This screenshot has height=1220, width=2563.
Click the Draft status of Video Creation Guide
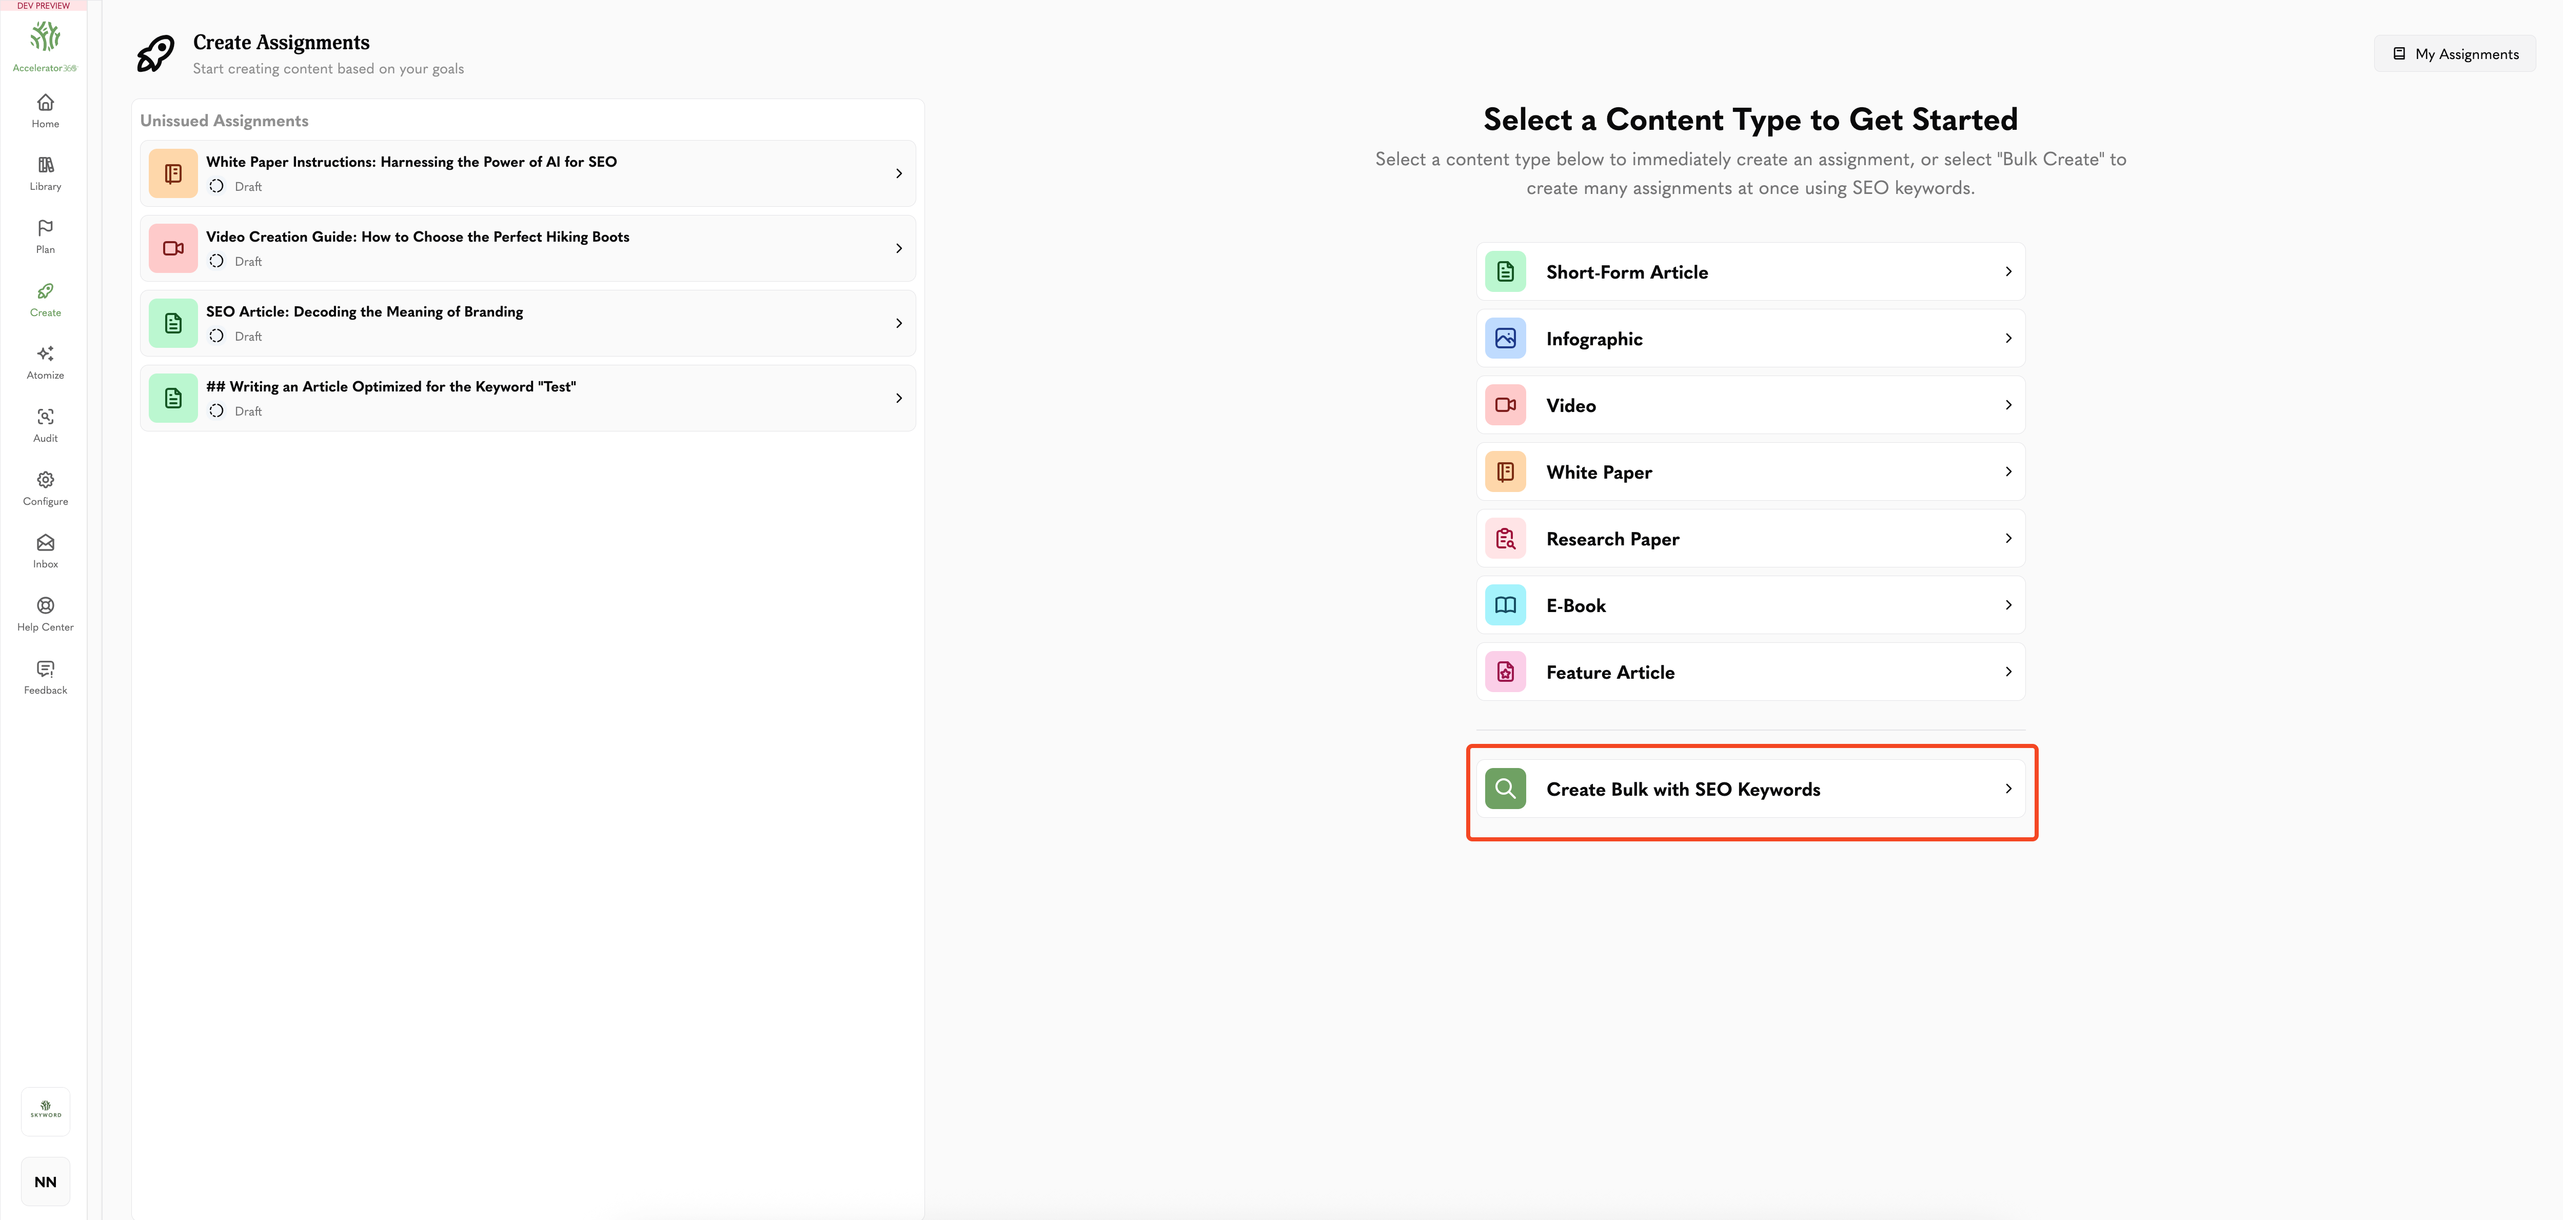[237, 262]
